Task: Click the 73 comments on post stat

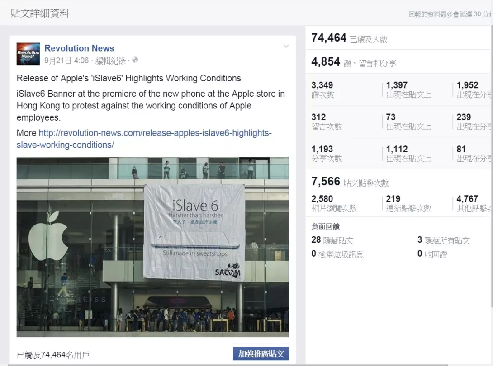Action: coord(409,122)
